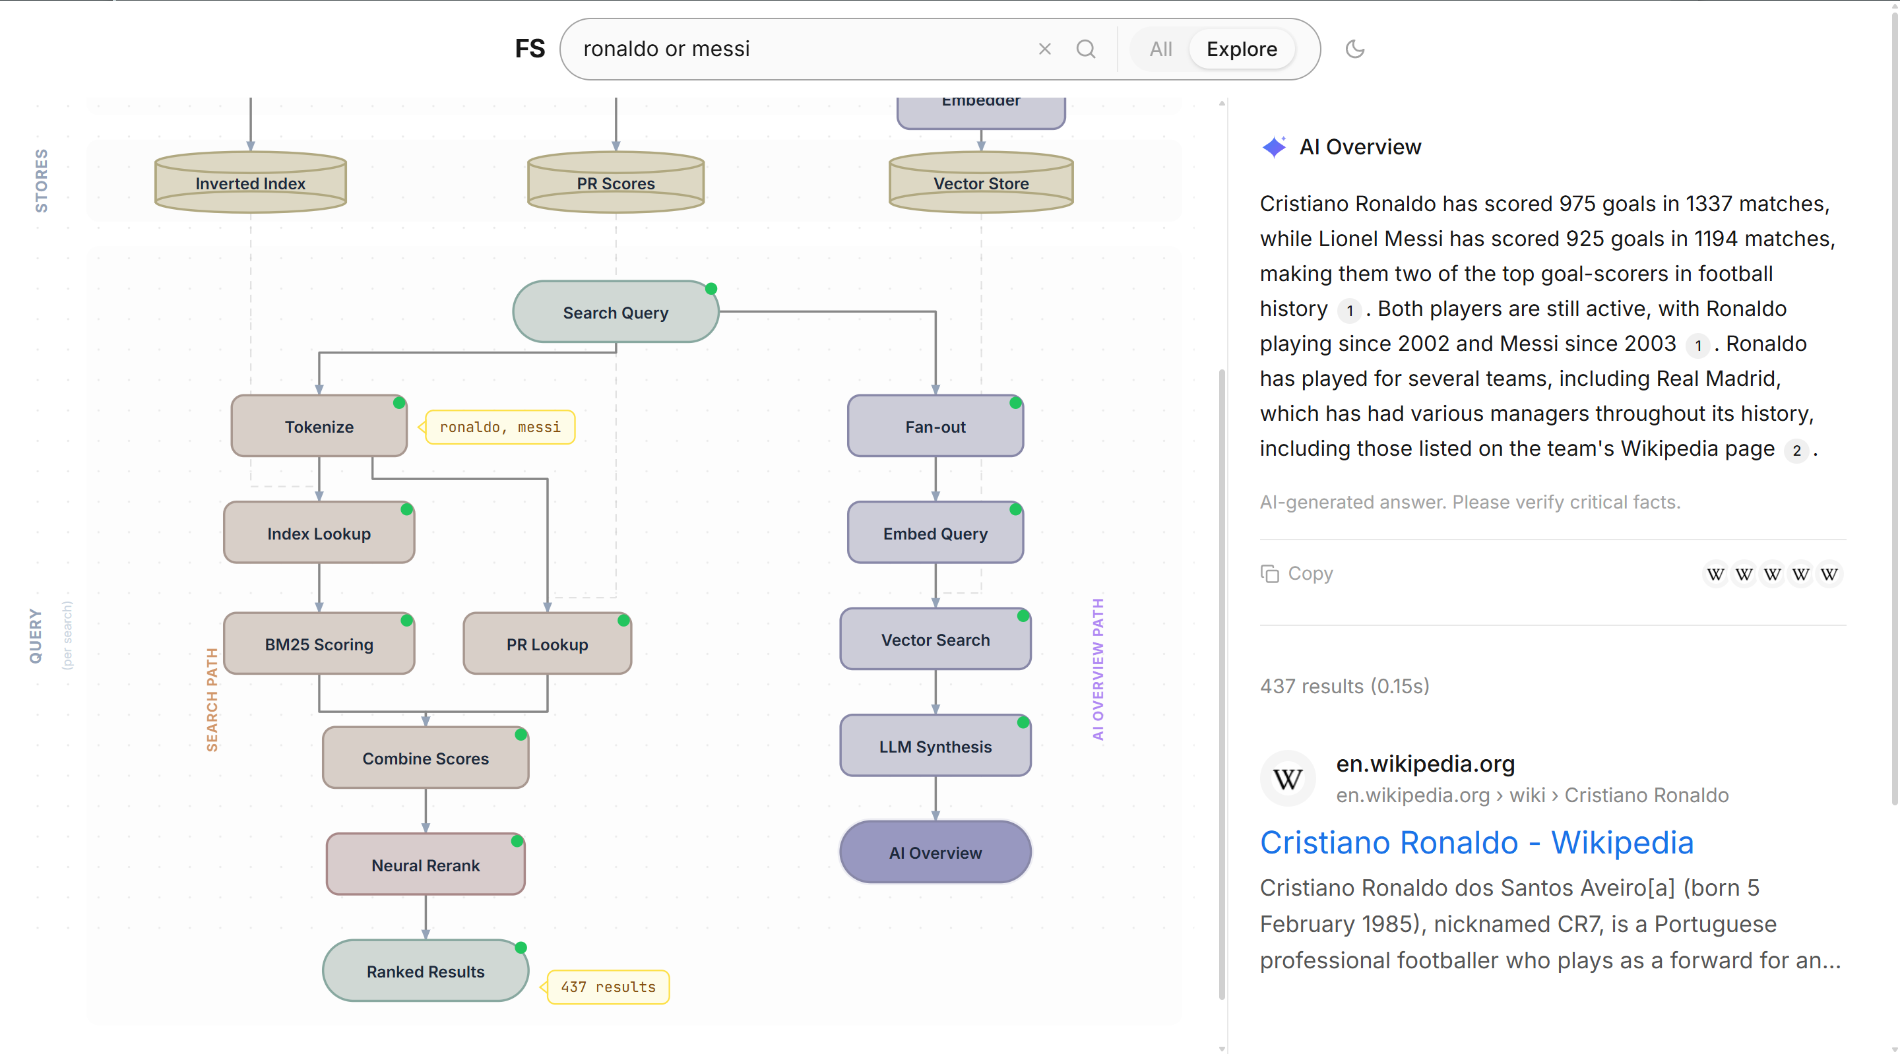The image size is (1900, 1054).
Task: Select the Tokenize node
Action: [319, 426]
